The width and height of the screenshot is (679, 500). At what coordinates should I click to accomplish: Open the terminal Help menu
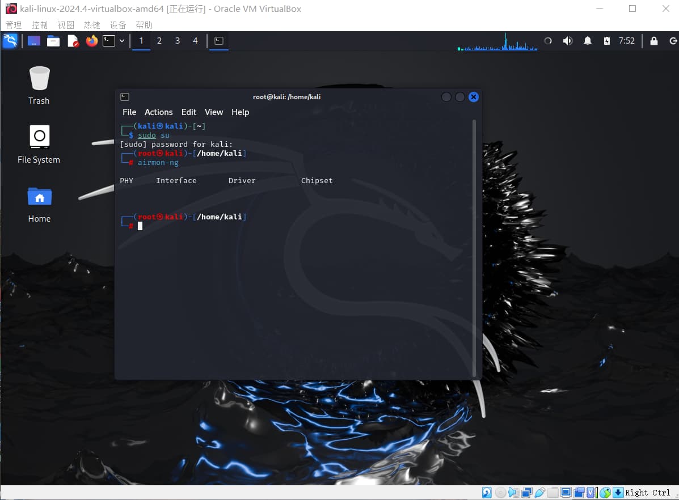(x=241, y=112)
